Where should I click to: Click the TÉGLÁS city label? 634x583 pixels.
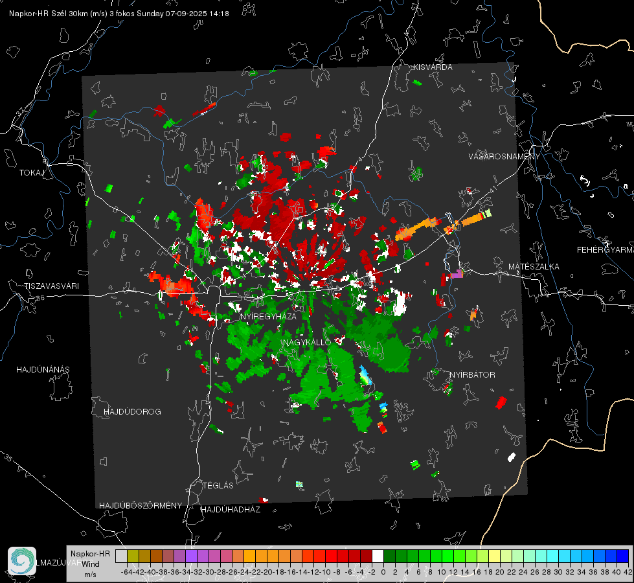coord(218,486)
